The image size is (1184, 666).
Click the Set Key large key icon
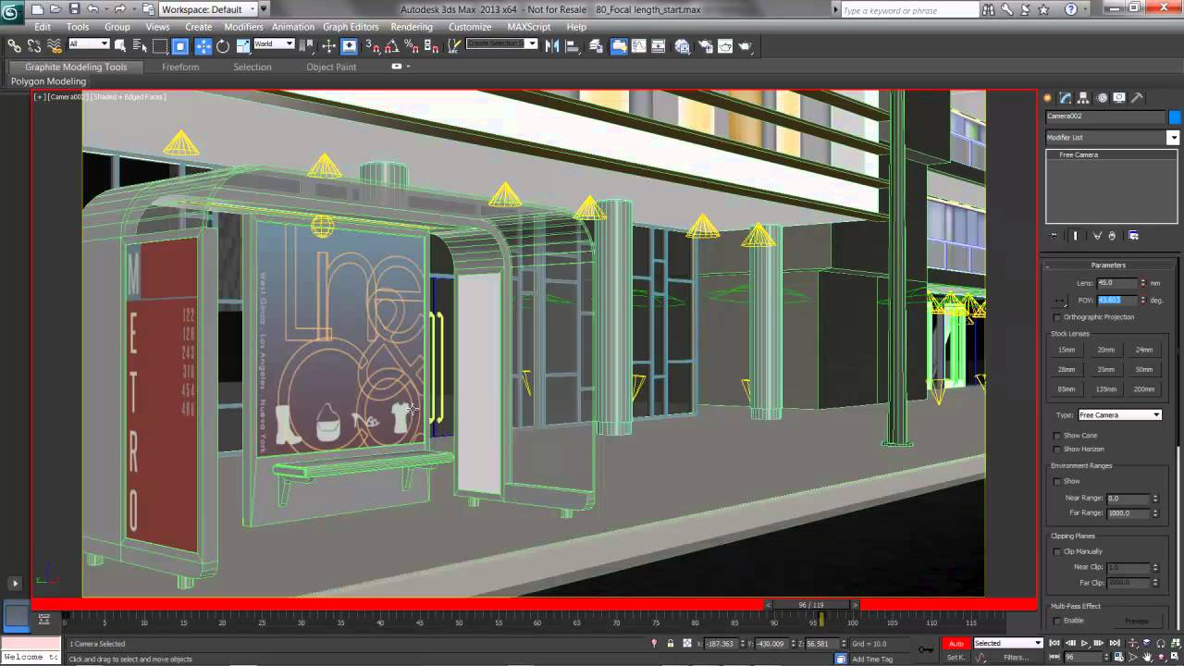click(925, 649)
